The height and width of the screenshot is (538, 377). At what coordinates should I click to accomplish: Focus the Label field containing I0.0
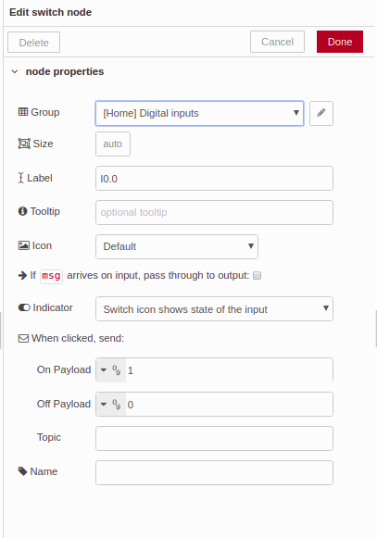click(214, 179)
